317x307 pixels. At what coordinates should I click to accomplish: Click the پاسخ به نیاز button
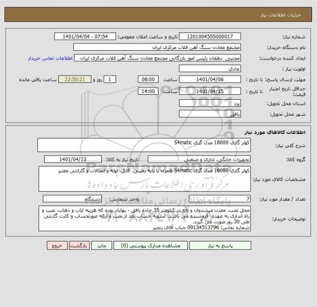(220, 245)
